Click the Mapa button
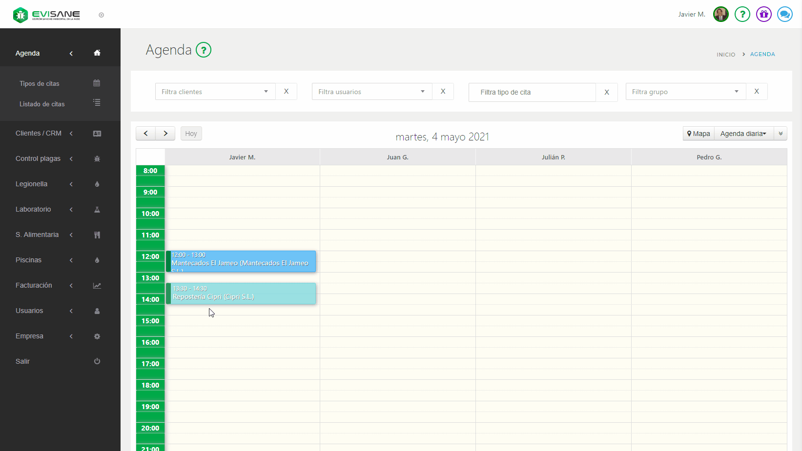The width and height of the screenshot is (802, 451). 699,134
